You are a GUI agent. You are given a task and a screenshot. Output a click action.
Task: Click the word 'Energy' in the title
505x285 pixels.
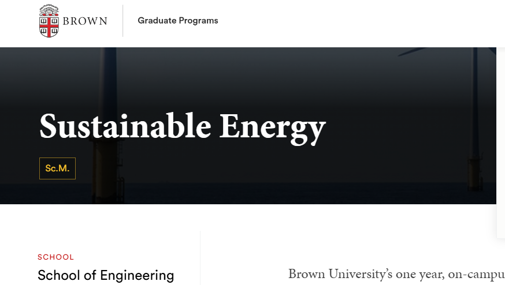pos(272,126)
